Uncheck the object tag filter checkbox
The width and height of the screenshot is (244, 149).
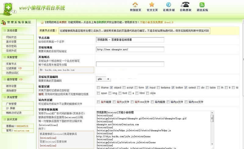(112, 88)
